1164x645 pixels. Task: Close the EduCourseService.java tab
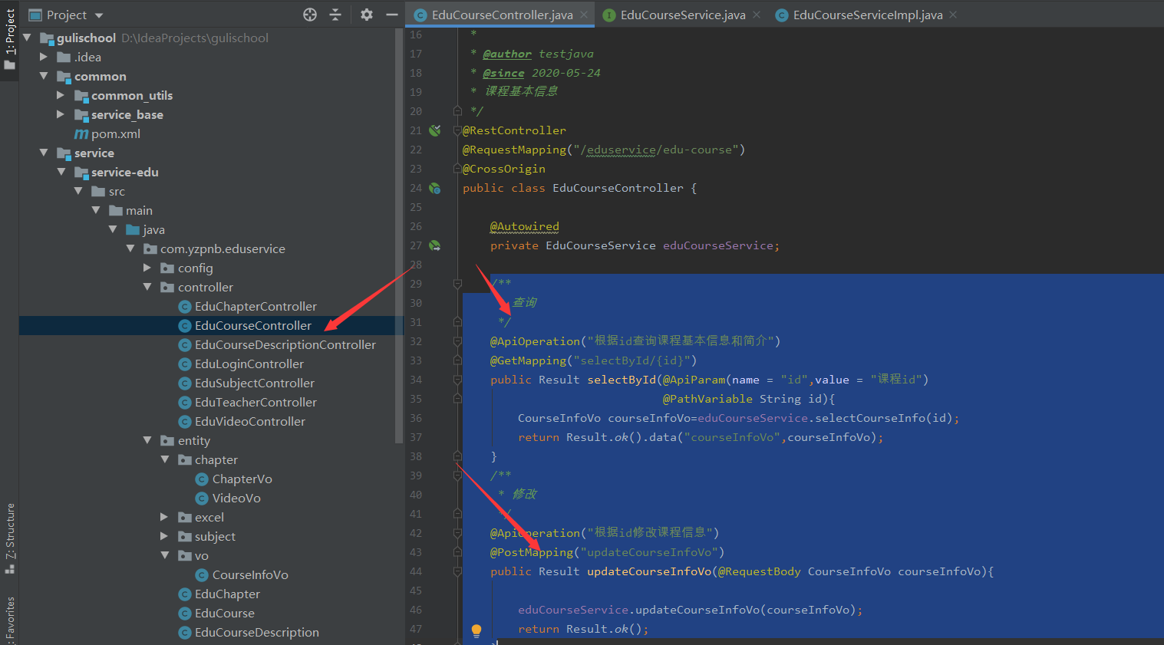[757, 15]
